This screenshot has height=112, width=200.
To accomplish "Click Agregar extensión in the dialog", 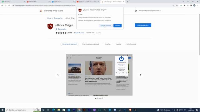I will tap(106, 26).
